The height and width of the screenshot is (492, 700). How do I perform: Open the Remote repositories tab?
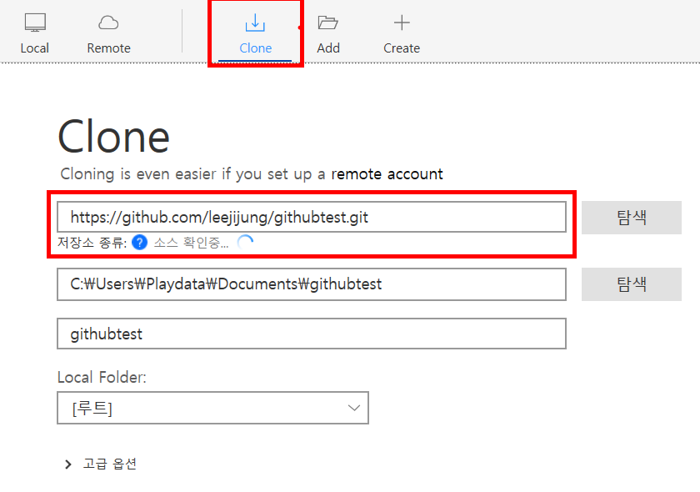(108, 34)
